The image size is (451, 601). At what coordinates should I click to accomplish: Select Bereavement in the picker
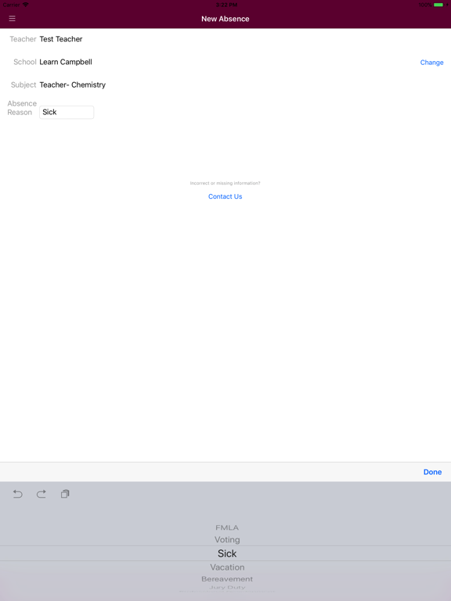coord(227,579)
